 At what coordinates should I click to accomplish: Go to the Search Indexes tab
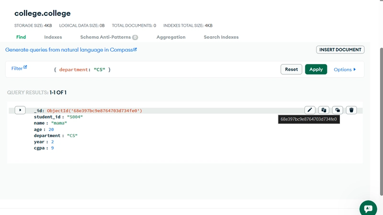(x=221, y=37)
